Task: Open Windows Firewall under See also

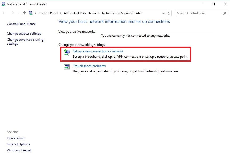Action: (x=19, y=150)
